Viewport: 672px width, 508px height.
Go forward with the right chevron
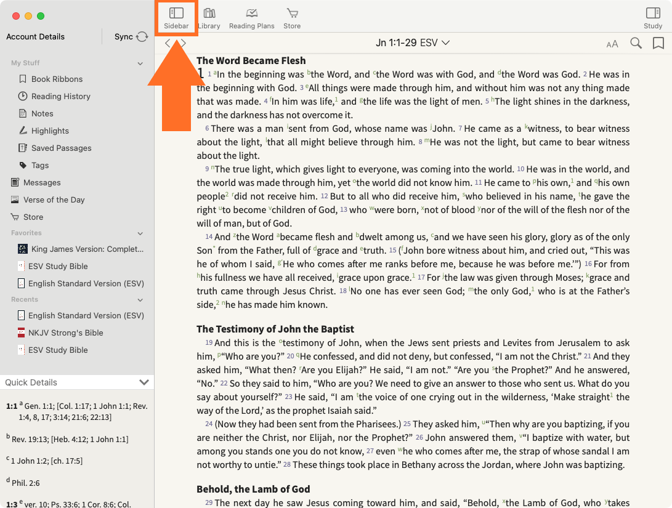(x=183, y=43)
